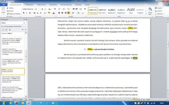Image resolution: width=169 pixels, height=105 pixels.
Task: Center align the paragraph
Action: (x=62, y=13)
